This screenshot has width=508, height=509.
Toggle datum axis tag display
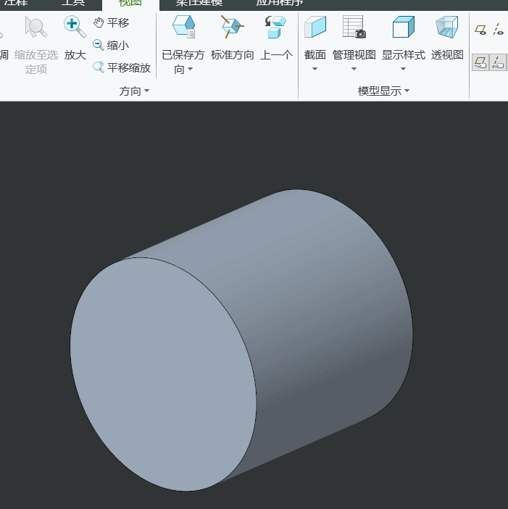[x=498, y=62]
